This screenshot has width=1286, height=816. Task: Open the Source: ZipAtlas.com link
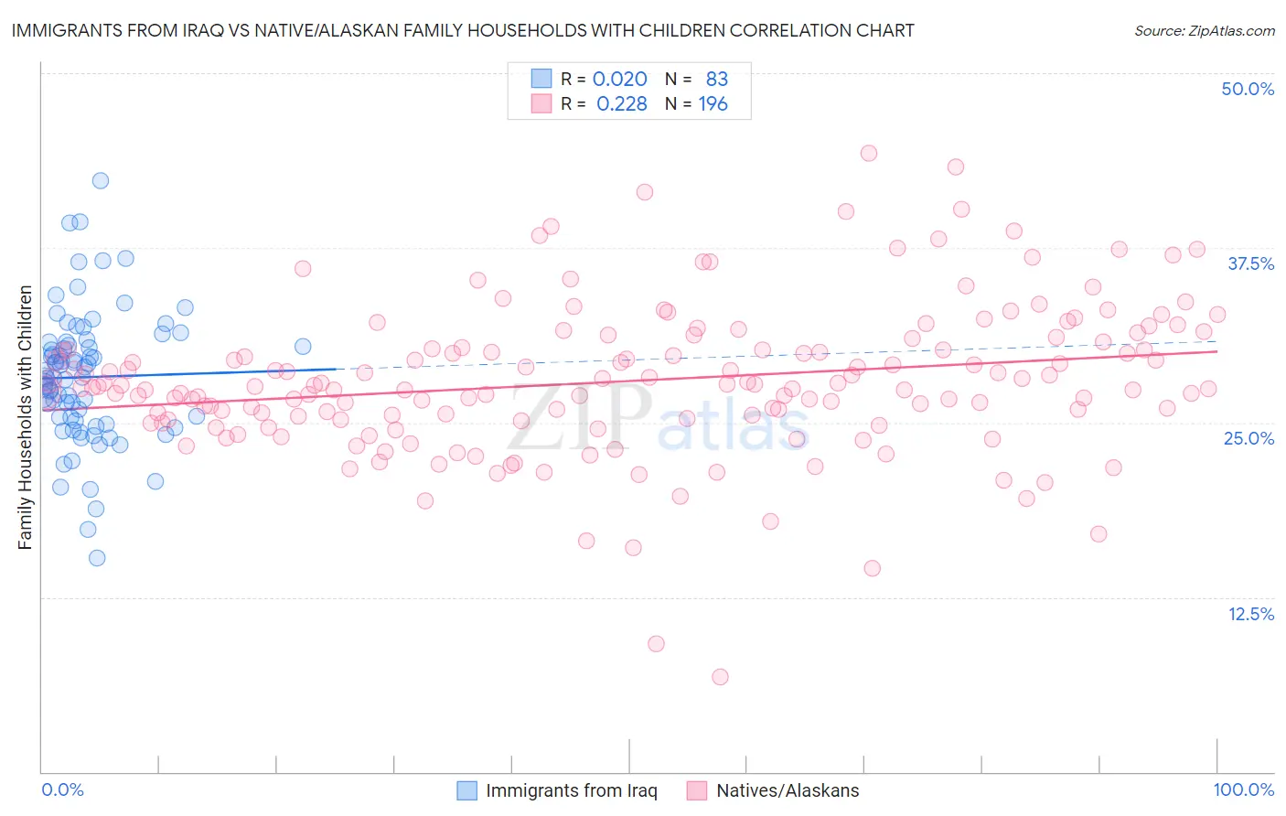pyautogui.click(x=1204, y=31)
